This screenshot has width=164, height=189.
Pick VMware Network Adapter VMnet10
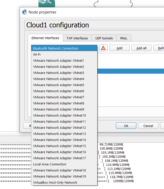tap(64, 116)
